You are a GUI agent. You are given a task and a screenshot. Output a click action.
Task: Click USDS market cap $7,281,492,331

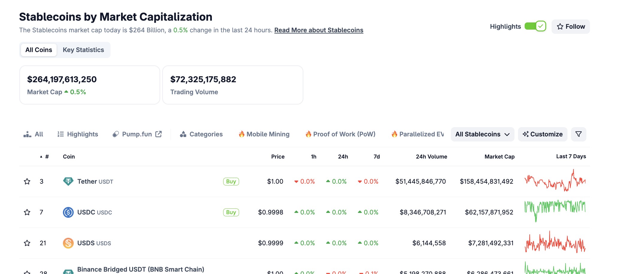click(x=491, y=243)
